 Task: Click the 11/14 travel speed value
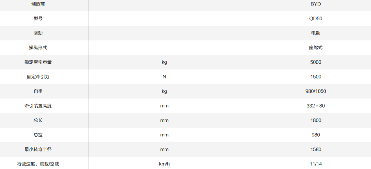[x=315, y=164]
